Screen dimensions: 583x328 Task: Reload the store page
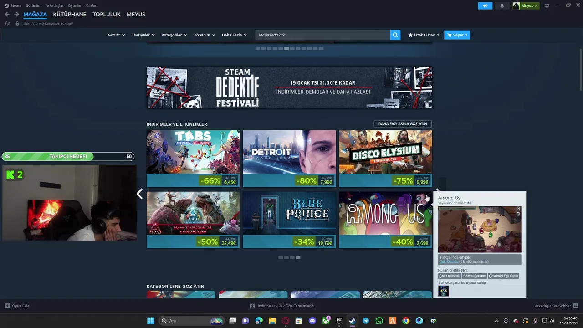coord(7,23)
